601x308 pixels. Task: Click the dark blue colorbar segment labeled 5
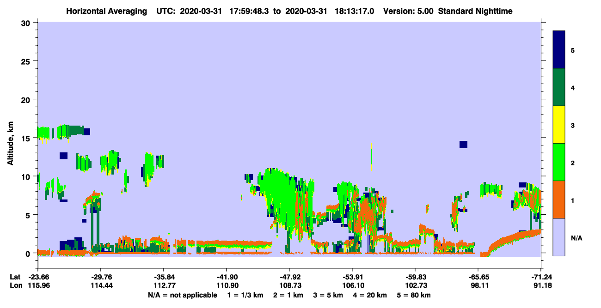(x=559, y=50)
